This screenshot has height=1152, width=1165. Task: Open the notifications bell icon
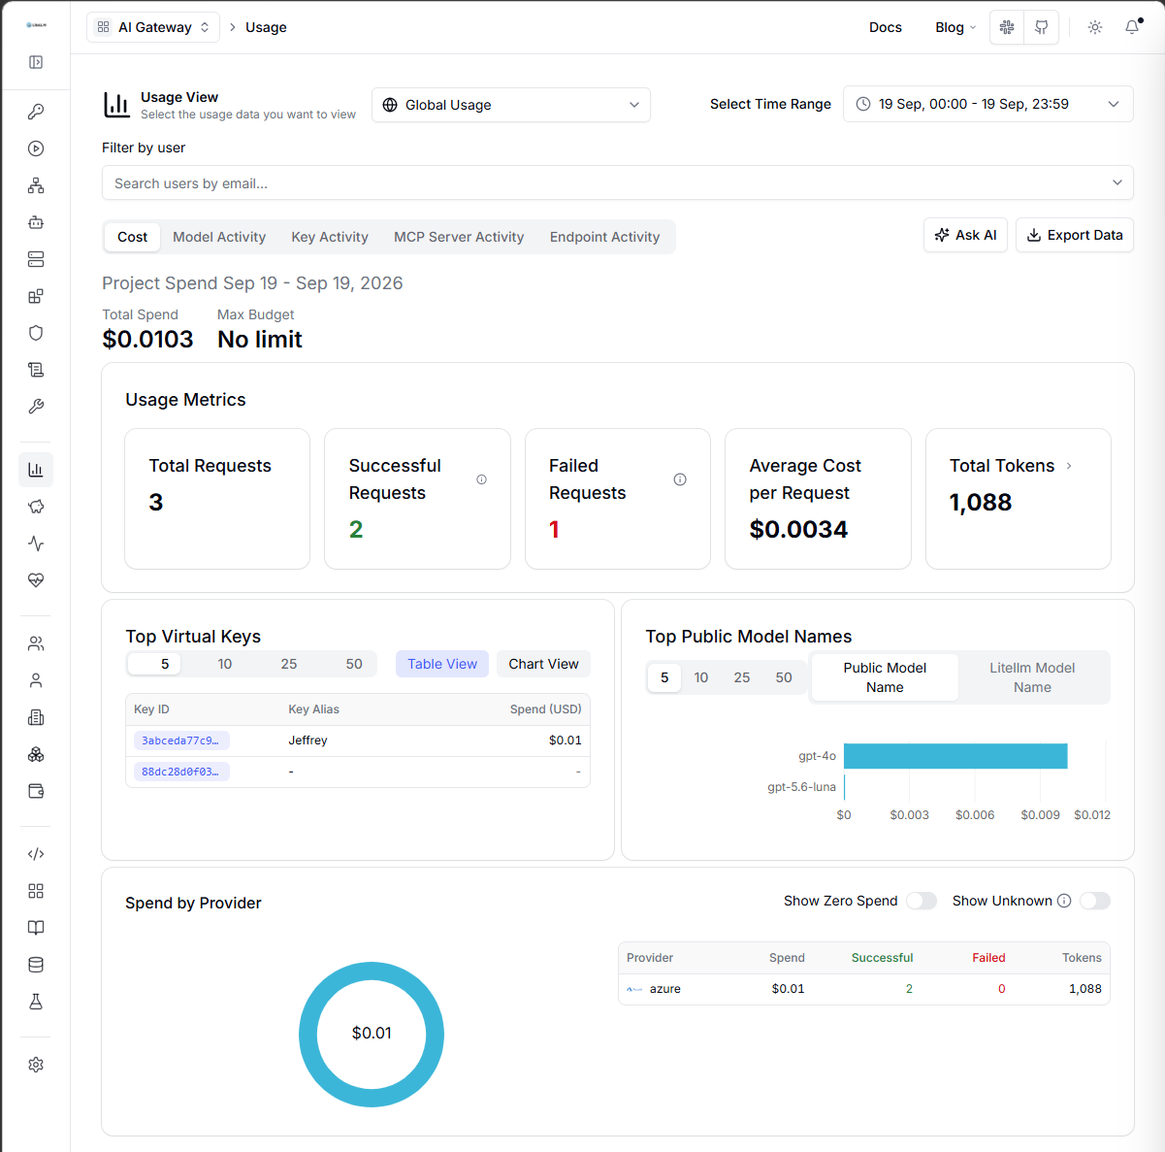(1132, 27)
